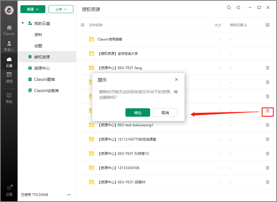The height and width of the screenshot is (202, 277).
Task: Click trash icon for 12112160770的在线课堂 row
Action: pyautogui.click(x=267, y=139)
